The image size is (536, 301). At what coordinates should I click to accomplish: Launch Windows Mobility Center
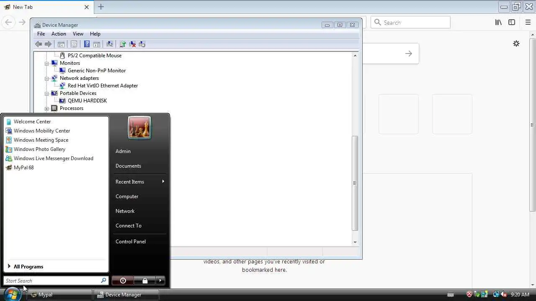[x=56, y=131]
